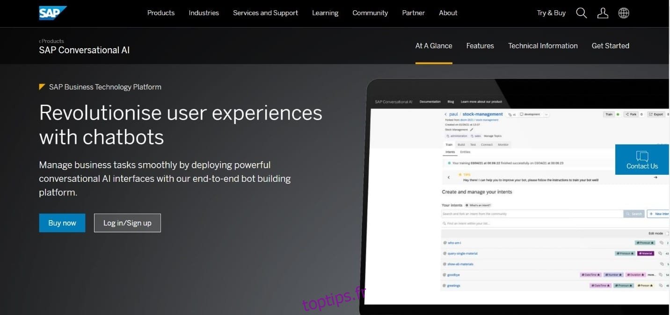Switch to the Features tab
The width and height of the screenshot is (670, 315).
480,46
